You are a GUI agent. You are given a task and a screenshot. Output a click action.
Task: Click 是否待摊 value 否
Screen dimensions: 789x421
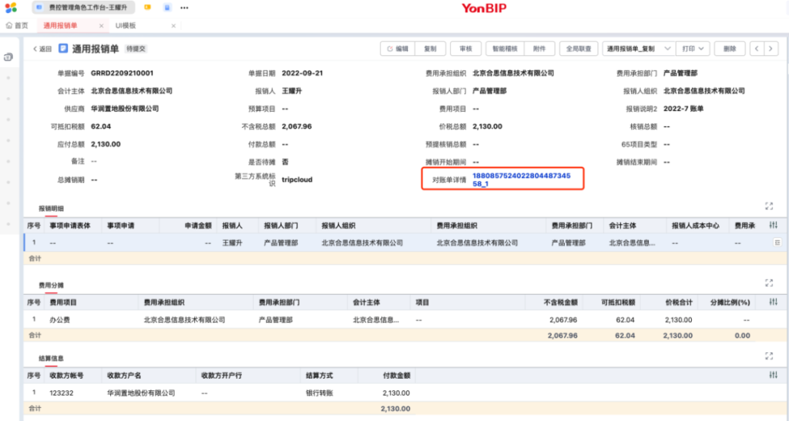285,162
